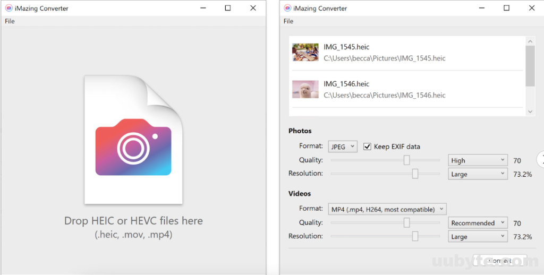Click the IMG_1546.heic file name

pos(346,84)
